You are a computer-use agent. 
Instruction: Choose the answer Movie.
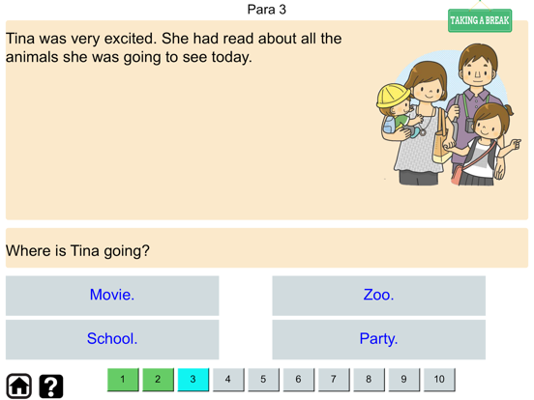coord(112,296)
